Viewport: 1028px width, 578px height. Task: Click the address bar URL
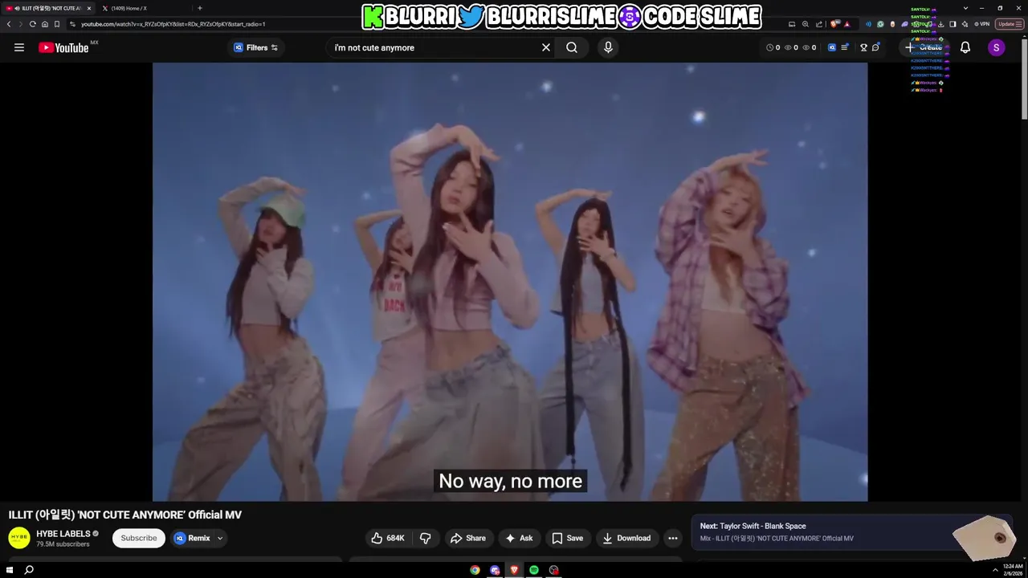pyautogui.click(x=173, y=24)
